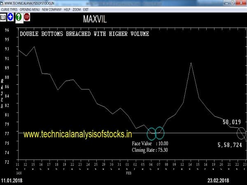Click the 5,58,724 volume label
Screen dimensions: 247x185
coord(229,145)
